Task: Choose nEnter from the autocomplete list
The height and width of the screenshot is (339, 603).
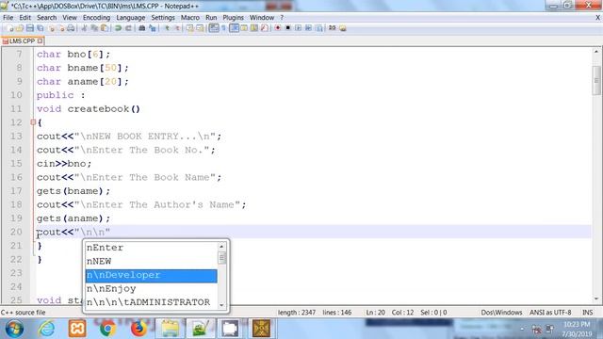Action: (x=151, y=248)
